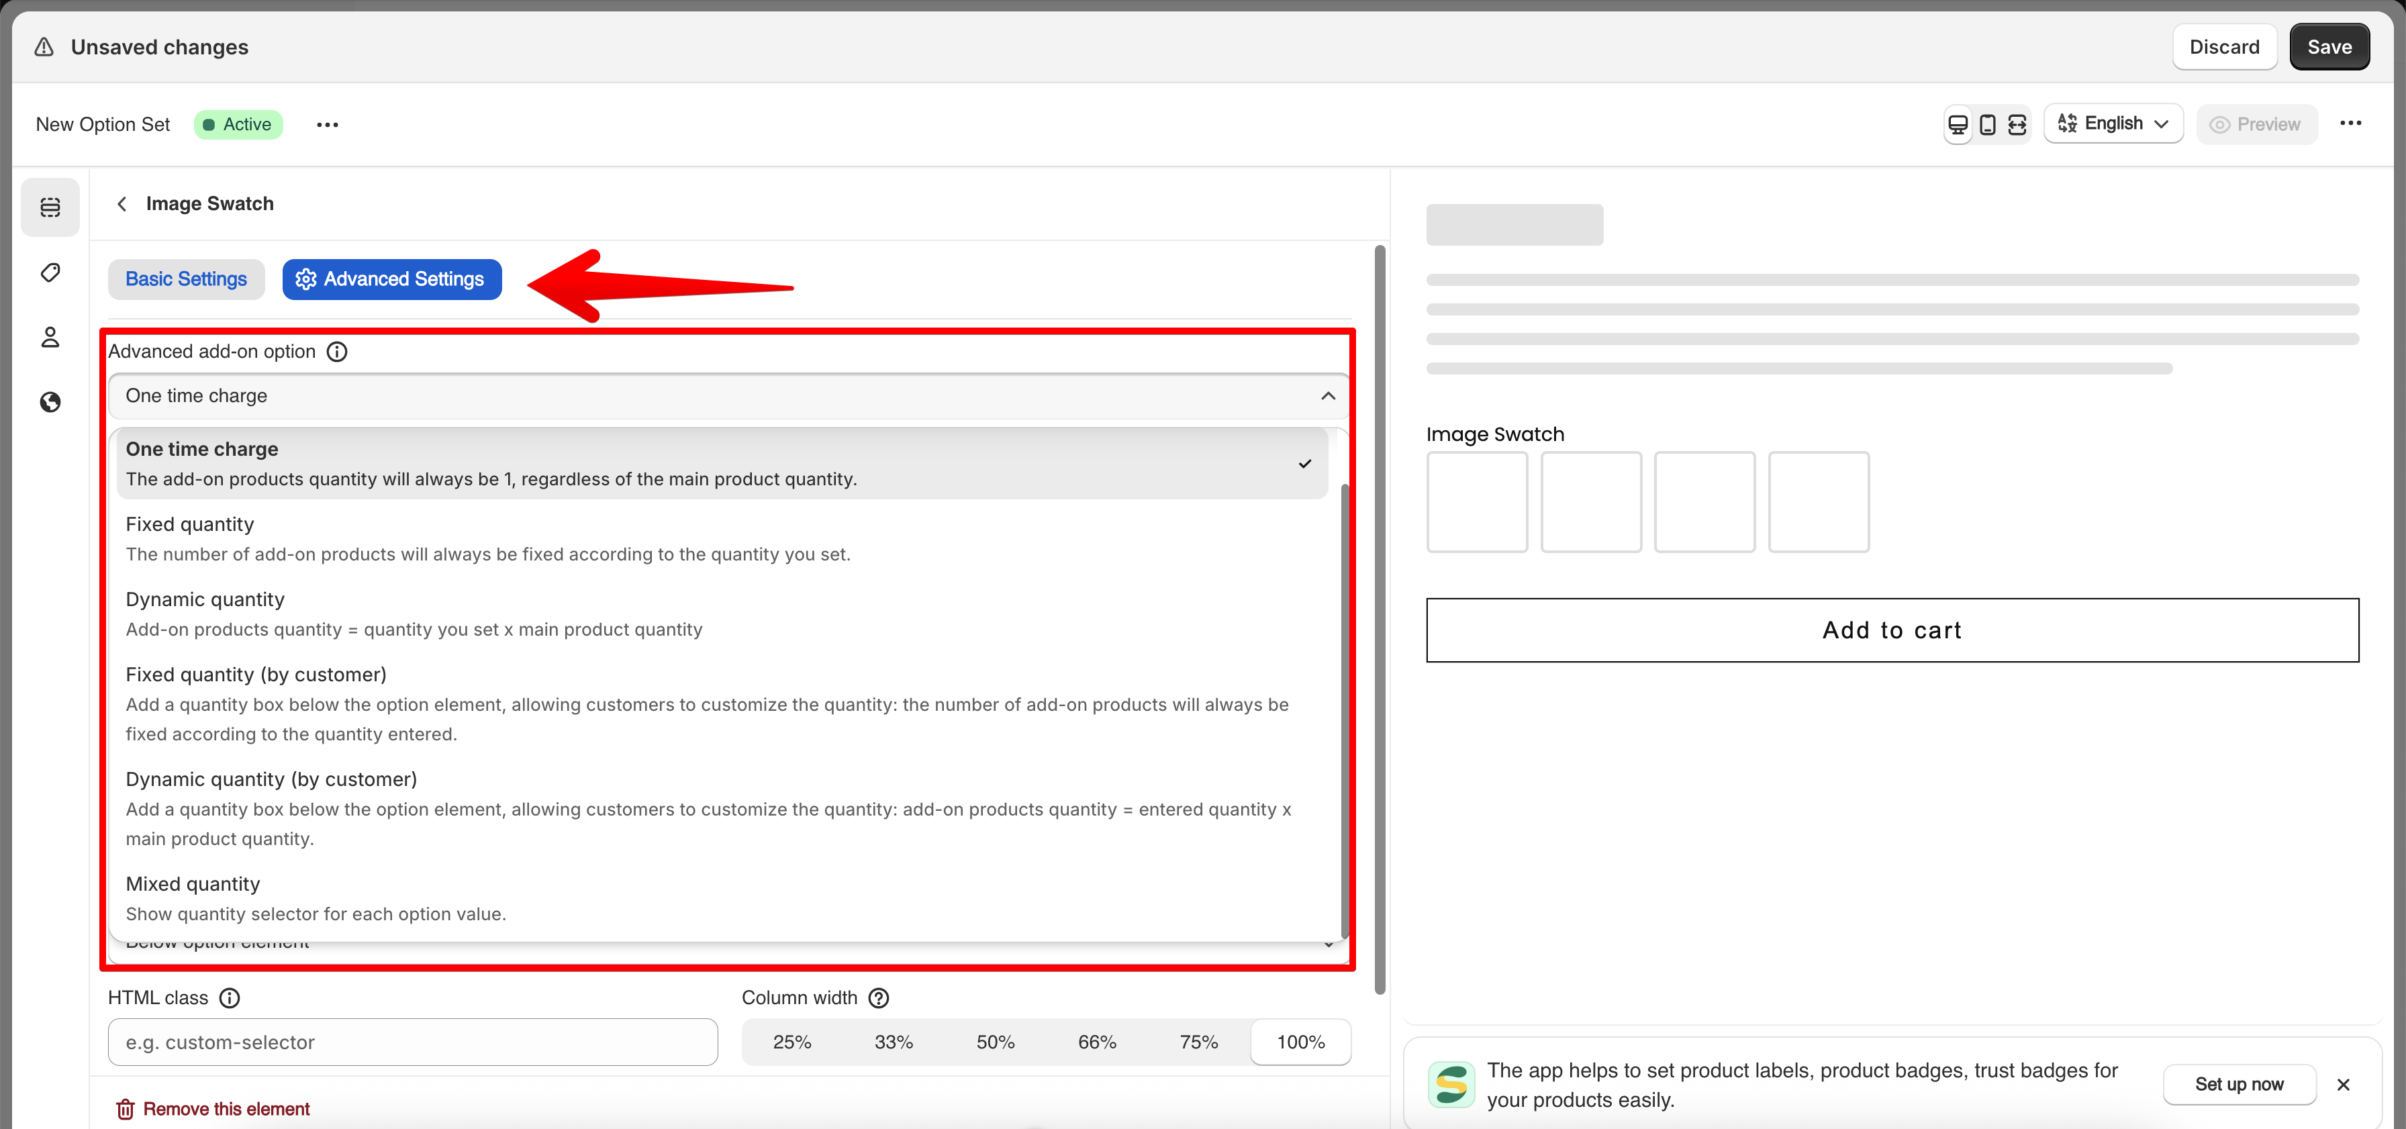Viewport: 2406px width, 1129px height.
Task: Switch to mobile preview device icon
Action: [1988, 124]
